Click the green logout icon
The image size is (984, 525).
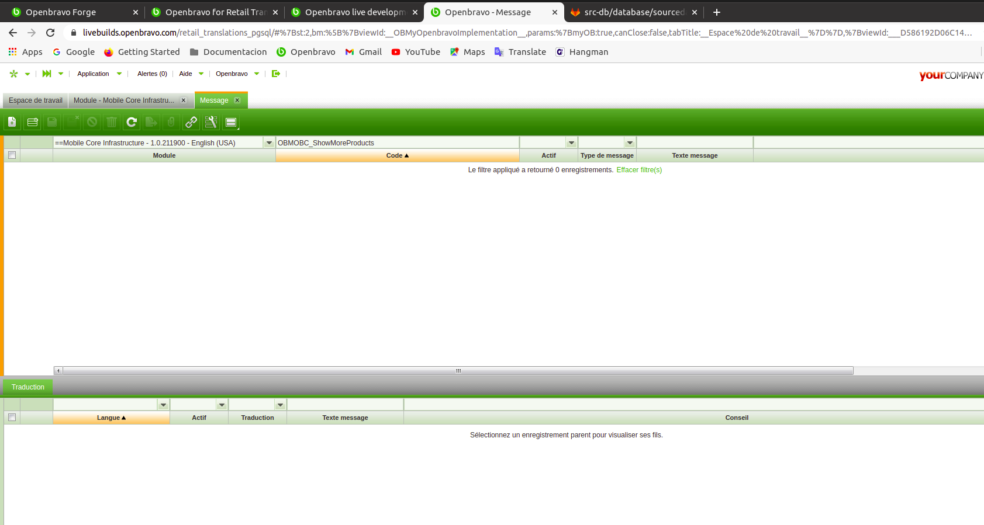pos(276,74)
